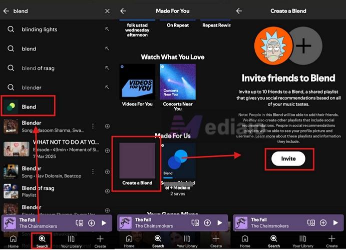Viewport: 346px width, 250px height.
Task: Open The Fall album art in right mini player
Action: [241, 222]
